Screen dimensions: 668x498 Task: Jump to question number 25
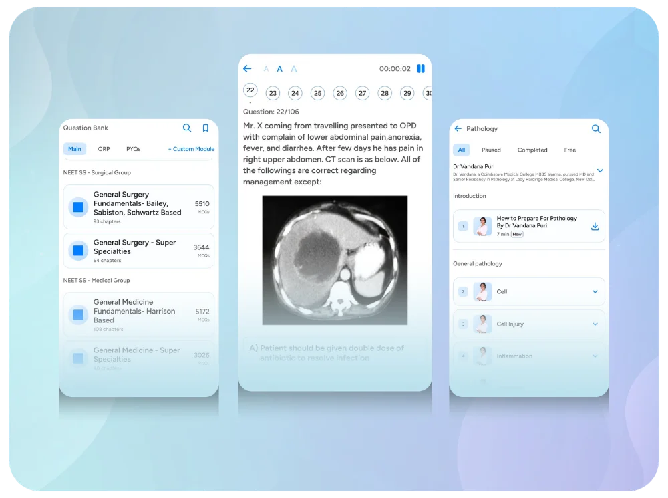317,94
